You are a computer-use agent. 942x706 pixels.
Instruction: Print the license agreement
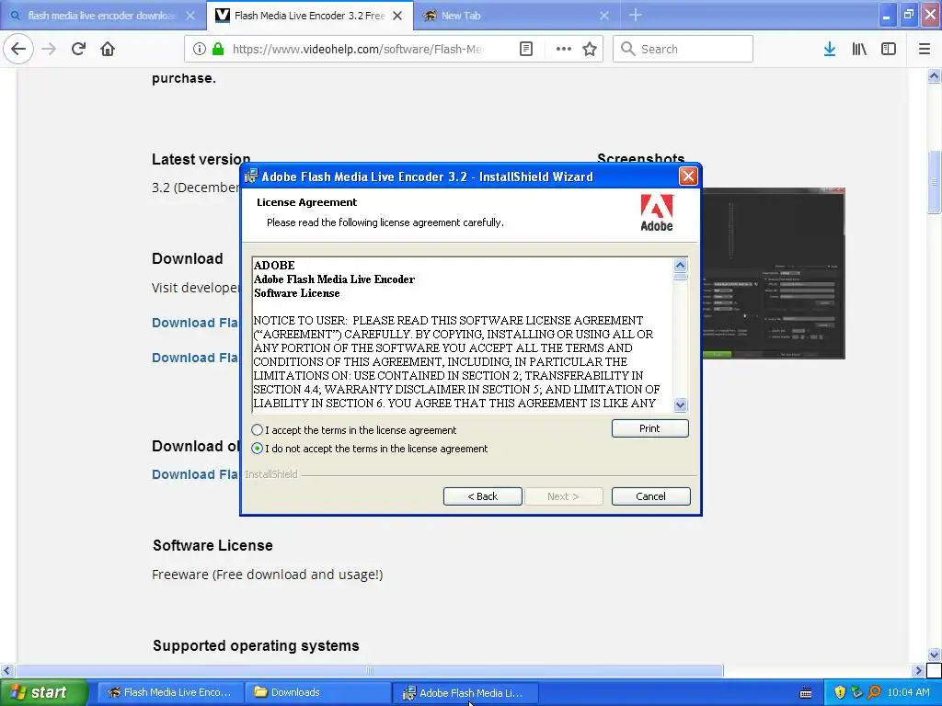pos(649,428)
